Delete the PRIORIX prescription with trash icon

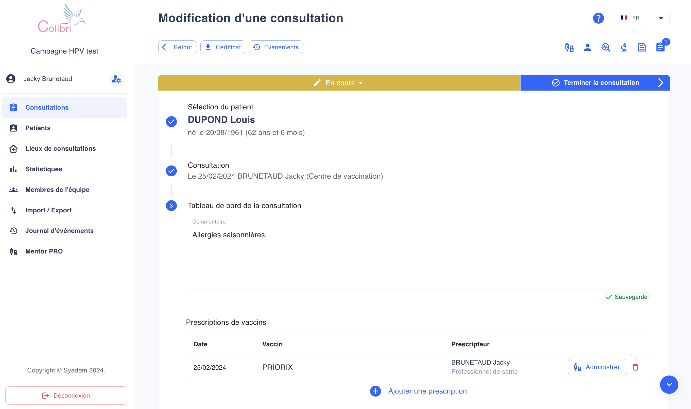pyautogui.click(x=635, y=367)
